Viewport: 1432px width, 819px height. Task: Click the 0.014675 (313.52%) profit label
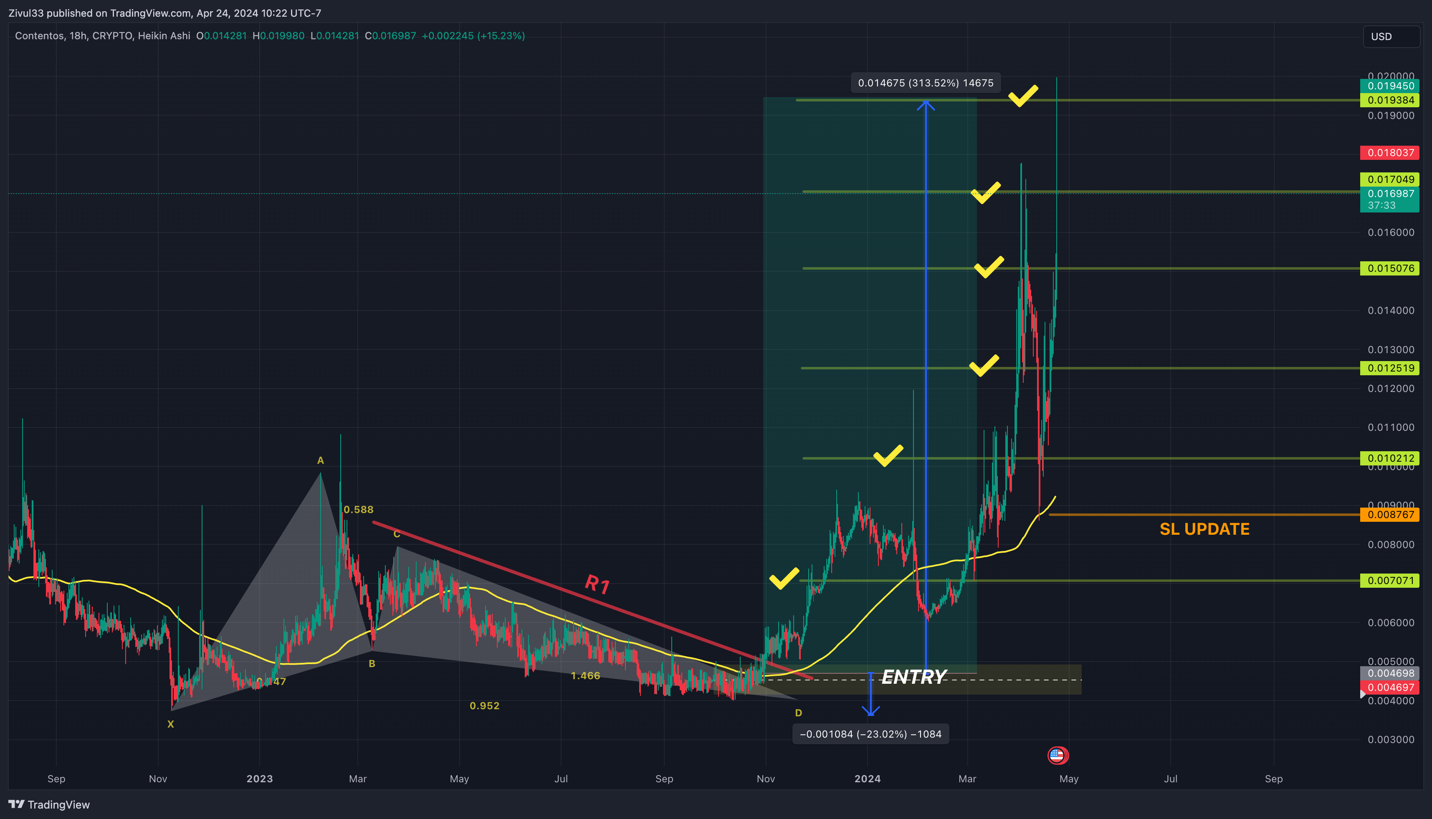(926, 83)
